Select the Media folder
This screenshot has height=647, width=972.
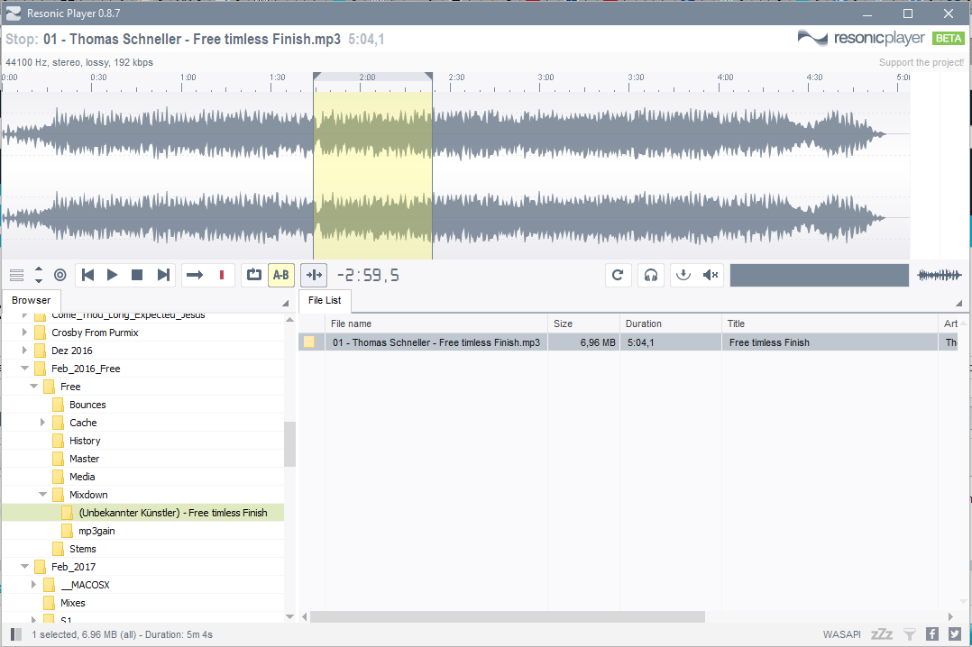click(x=82, y=477)
